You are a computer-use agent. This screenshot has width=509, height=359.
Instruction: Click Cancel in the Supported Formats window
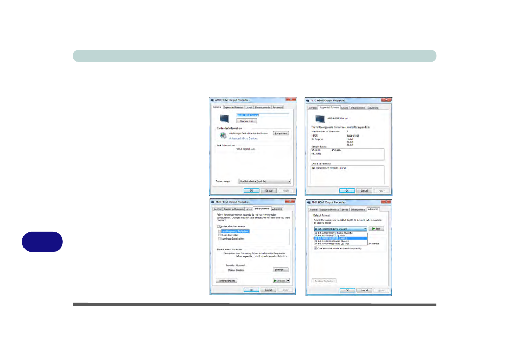(x=364, y=190)
